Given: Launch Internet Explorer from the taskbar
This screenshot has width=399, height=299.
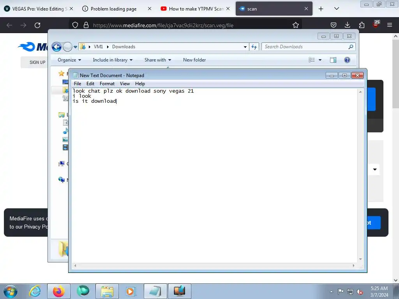Looking at the screenshot, I should pos(35,291).
